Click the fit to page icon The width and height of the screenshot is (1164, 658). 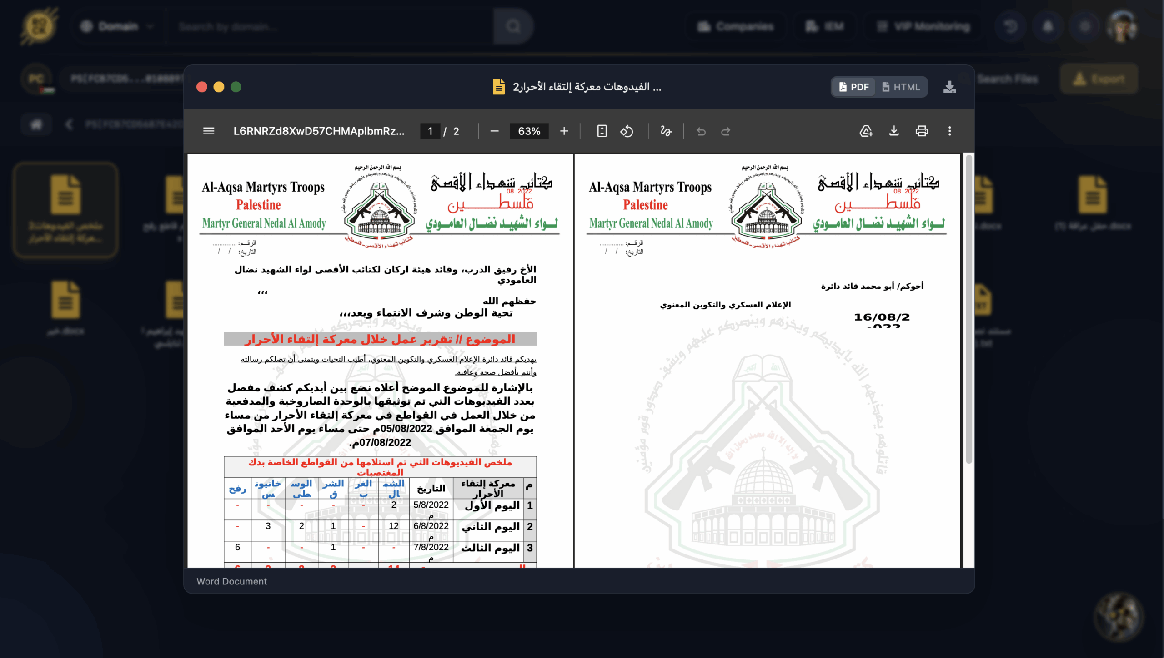[602, 131]
